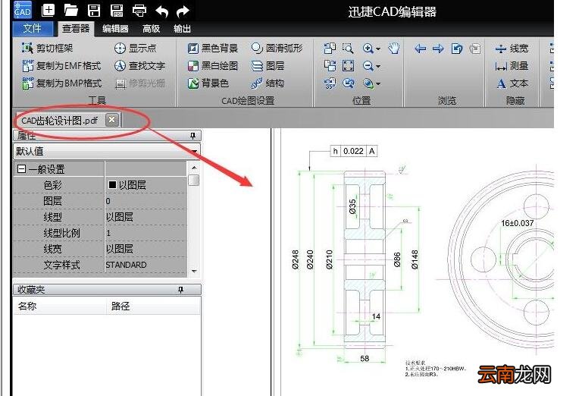Save the drawing with the floppy disk icon

point(94,11)
